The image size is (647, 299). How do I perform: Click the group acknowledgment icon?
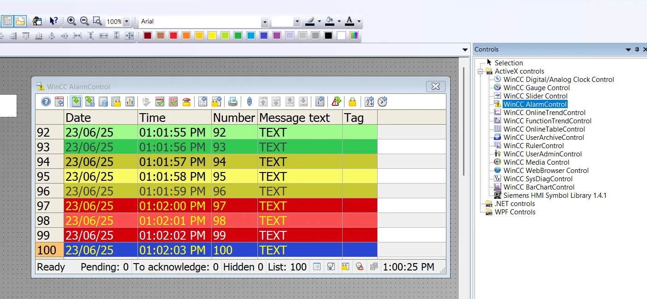pyautogui.click(x=173, y=102)
